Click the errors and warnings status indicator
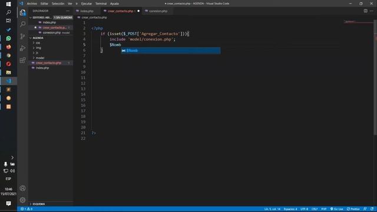 (x=27, y=209)
